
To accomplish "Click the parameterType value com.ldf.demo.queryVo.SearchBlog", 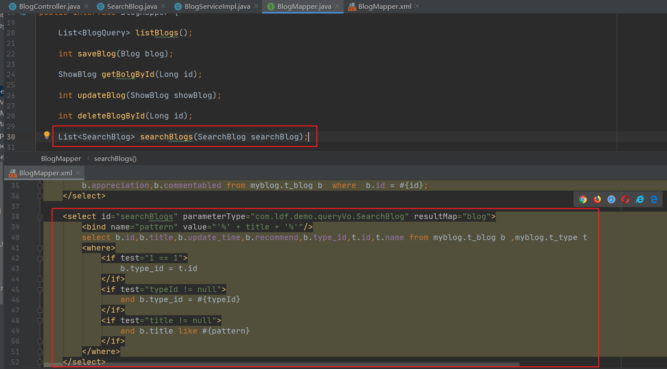I will [330, 216].
